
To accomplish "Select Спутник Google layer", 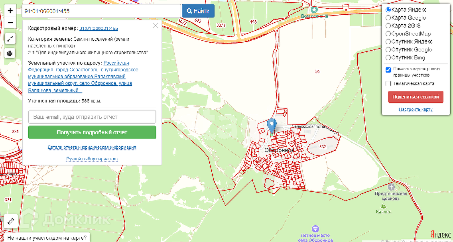I will [388, 50].
